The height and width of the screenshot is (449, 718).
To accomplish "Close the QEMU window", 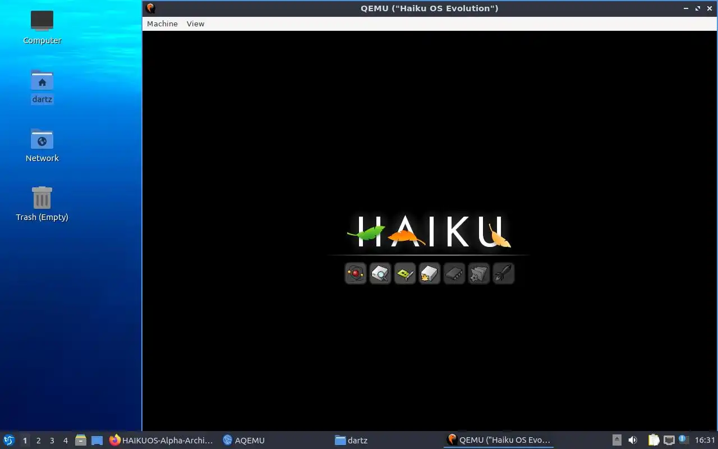I will coord(710,8).
